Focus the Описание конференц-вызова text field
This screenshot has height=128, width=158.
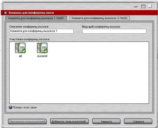click(x=42, y=31)
